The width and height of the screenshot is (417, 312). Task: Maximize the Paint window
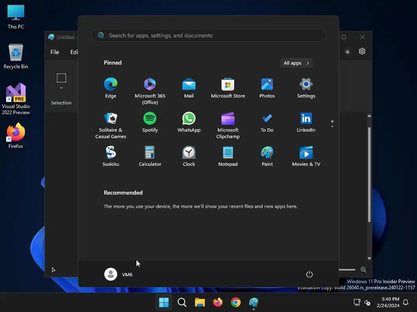click(344, 37)
